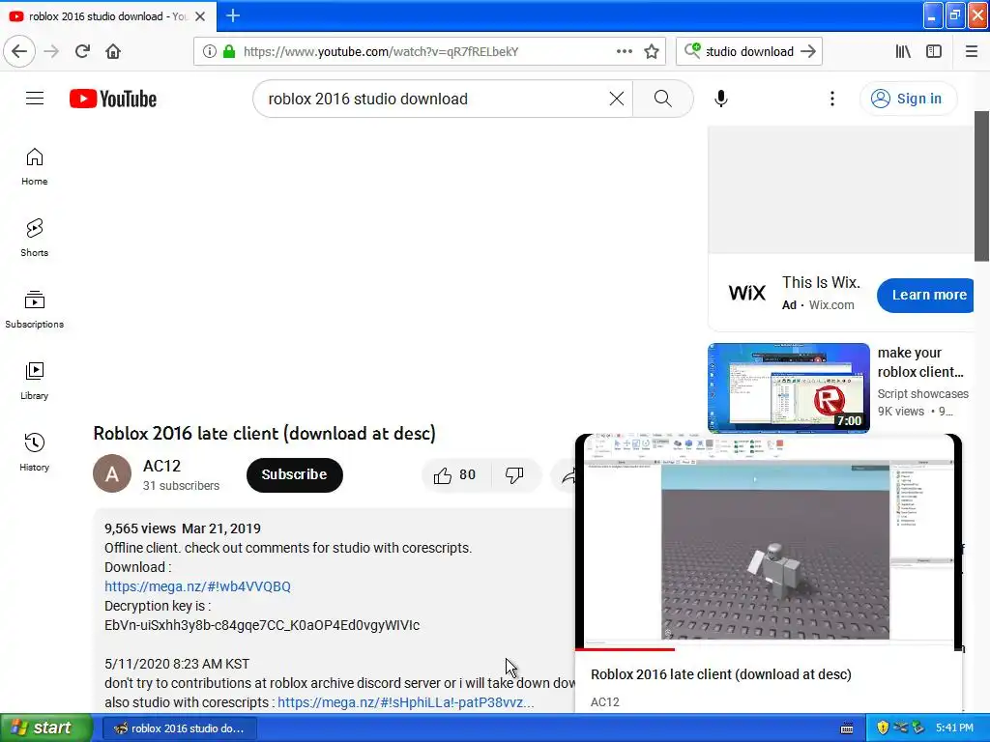990x742 pixels.
Task: Click the mini player video title
Action: [721, 674]
